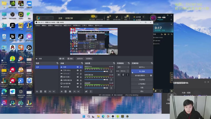Open TikTok desktop shortcut icon

coord(21,38)
